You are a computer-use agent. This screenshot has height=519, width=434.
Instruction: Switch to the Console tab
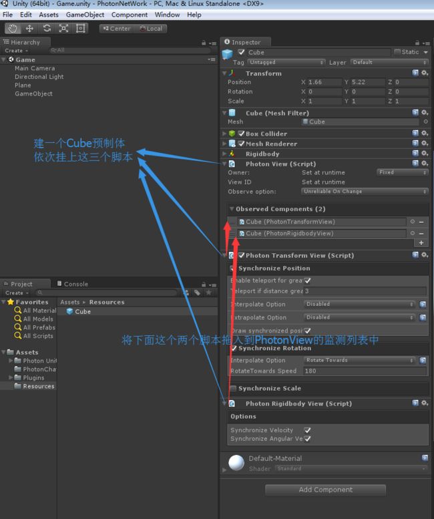point(72,284)
